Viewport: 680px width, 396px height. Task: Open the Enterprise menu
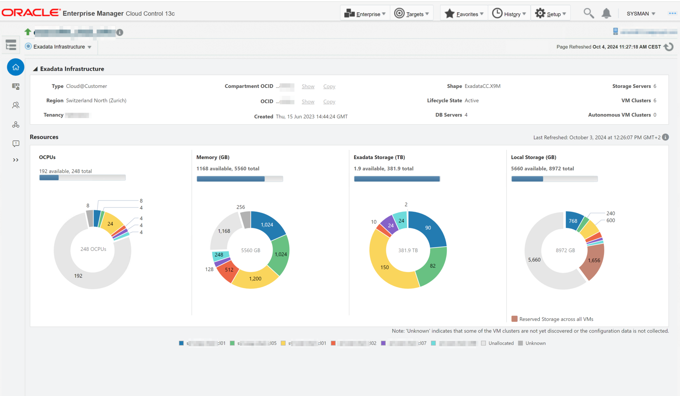[365, 14]
